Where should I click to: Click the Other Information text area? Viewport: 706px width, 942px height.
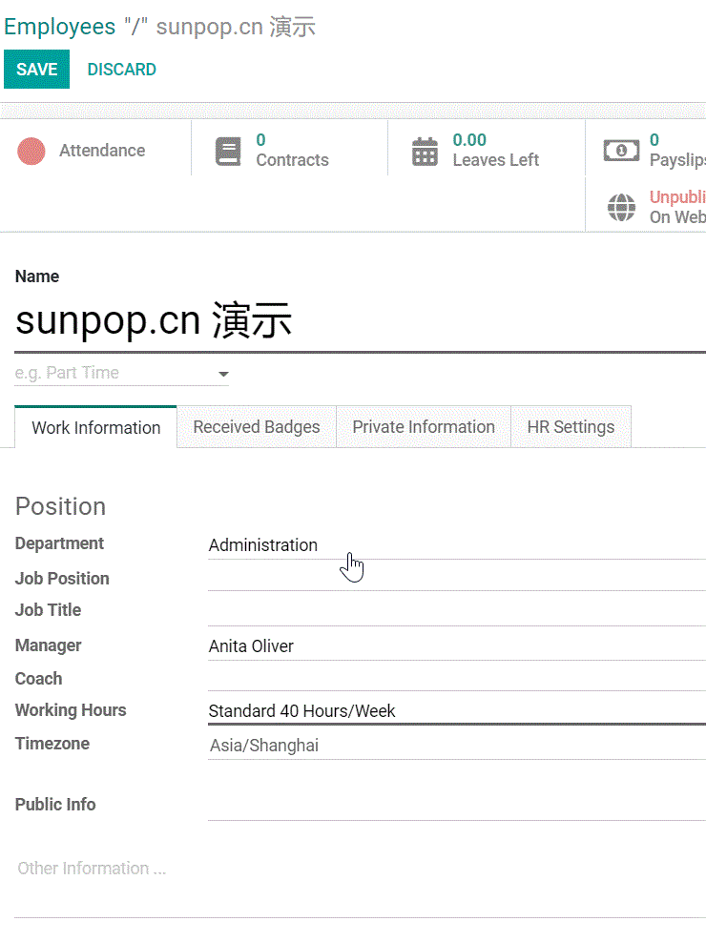[x=360, y=869]
